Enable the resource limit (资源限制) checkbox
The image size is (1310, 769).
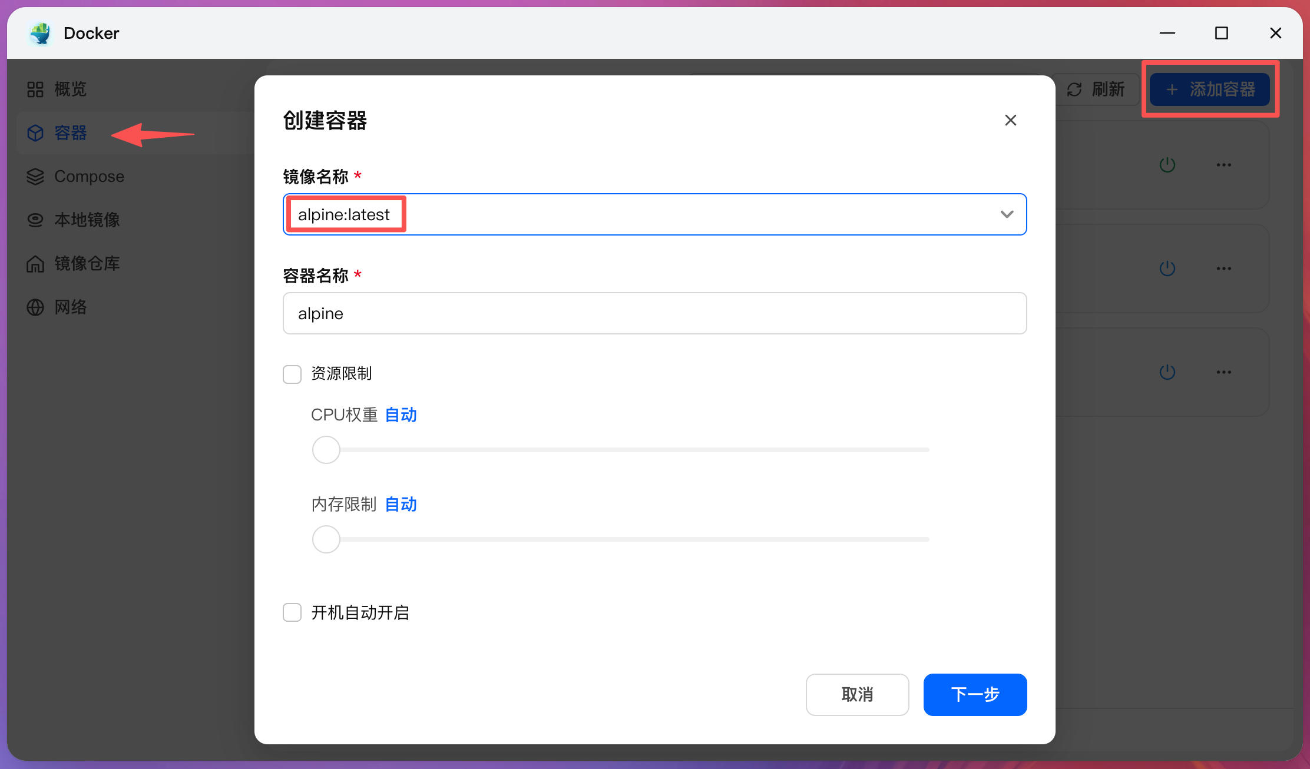point(292,374)
